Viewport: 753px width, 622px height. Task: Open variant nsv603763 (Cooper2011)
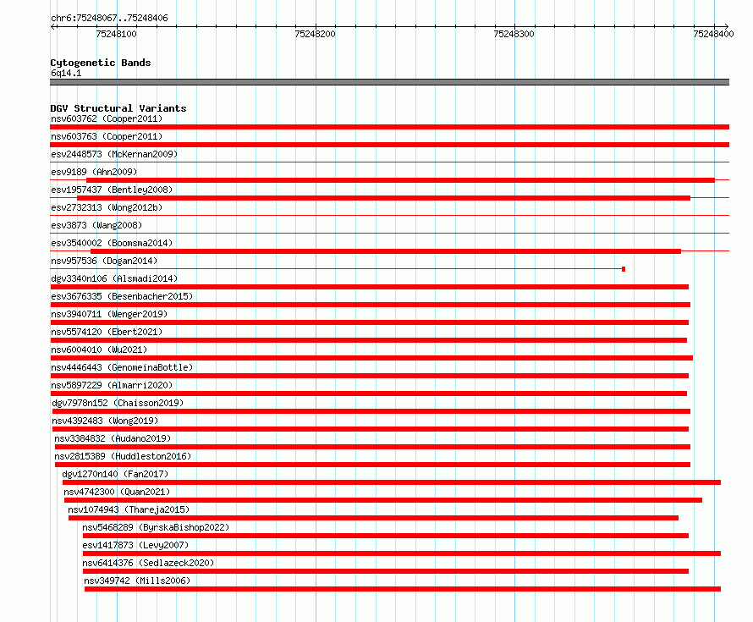tap(107, 136)
